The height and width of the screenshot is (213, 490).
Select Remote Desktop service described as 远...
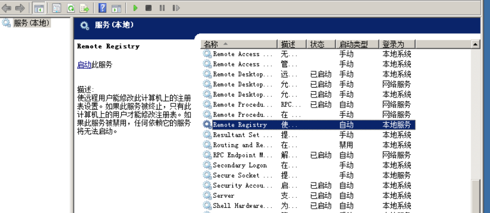pos(308,74)
